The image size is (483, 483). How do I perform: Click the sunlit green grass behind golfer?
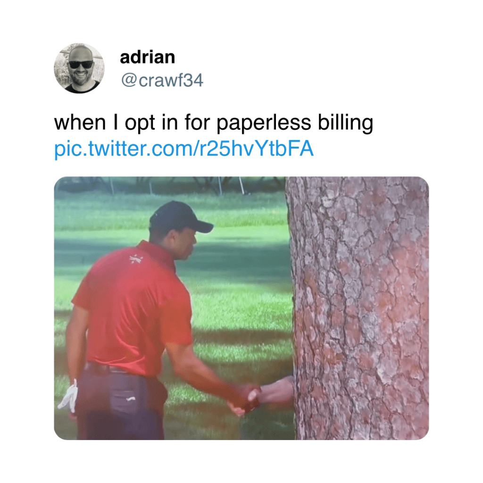(240, 302)
